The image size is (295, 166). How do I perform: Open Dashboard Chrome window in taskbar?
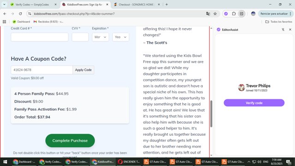coord(24,162)
